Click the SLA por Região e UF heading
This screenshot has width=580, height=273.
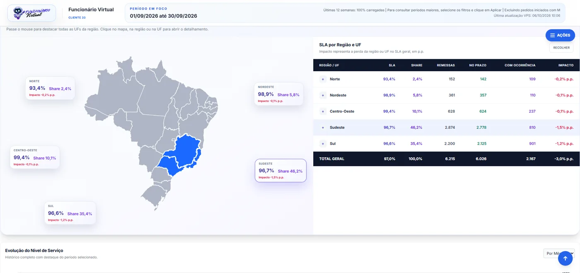[x=340, y=45]
